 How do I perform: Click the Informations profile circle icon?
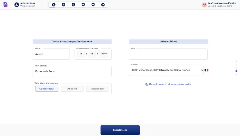[x=17, y=5]
